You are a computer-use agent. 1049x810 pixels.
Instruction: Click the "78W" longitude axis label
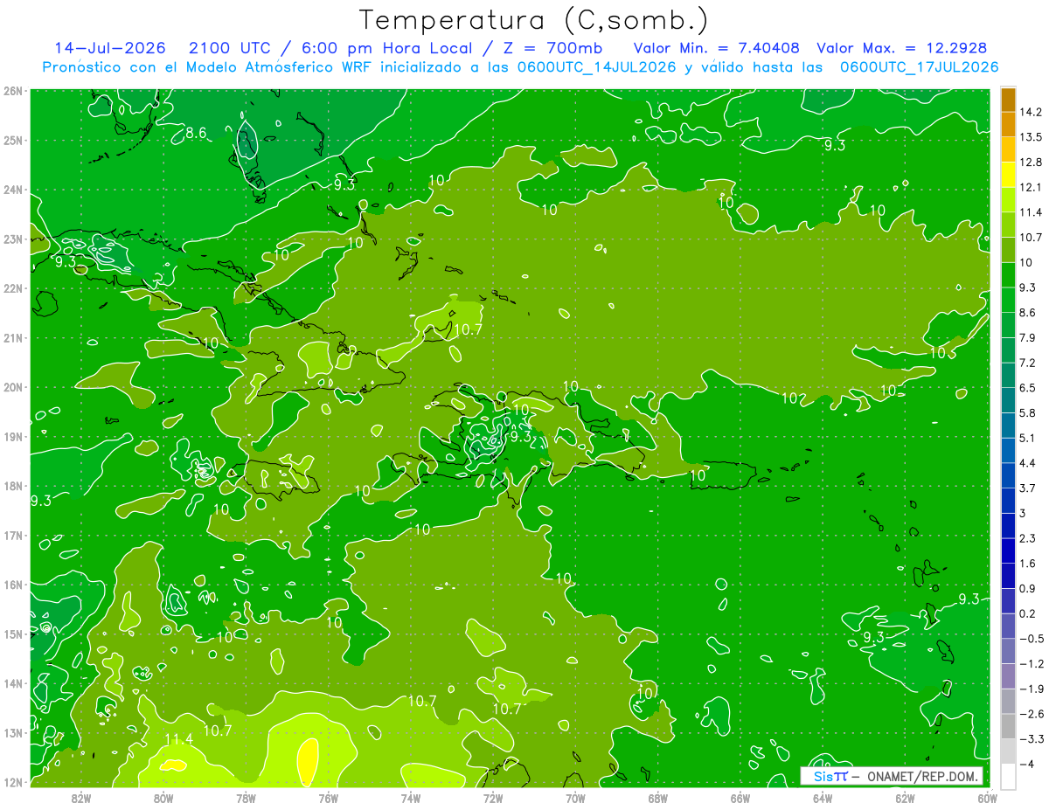pyautogui.click(x=246, y=798)
